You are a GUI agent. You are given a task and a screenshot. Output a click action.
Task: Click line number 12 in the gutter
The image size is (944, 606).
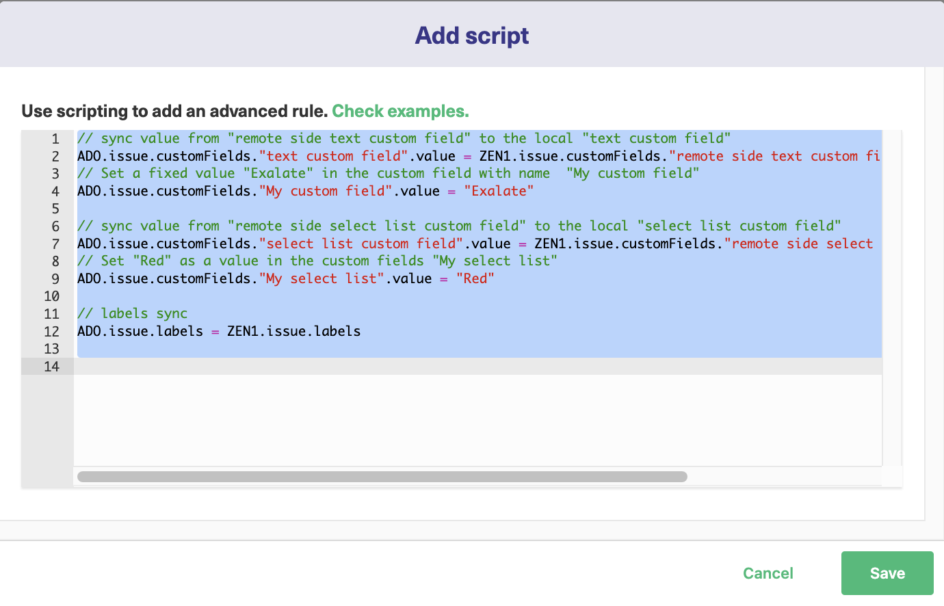[x=51, y=332]
